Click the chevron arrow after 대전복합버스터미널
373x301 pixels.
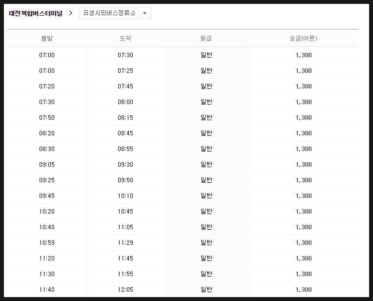tap(71, 13)
